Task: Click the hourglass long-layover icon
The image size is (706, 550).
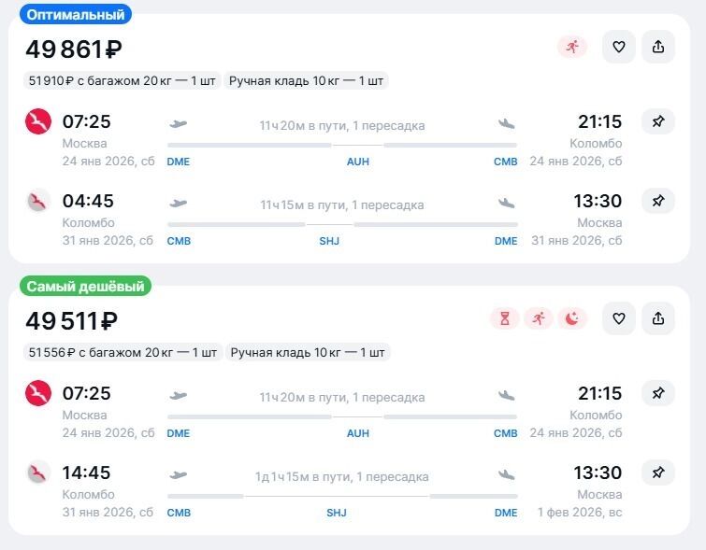Action: 505,318
